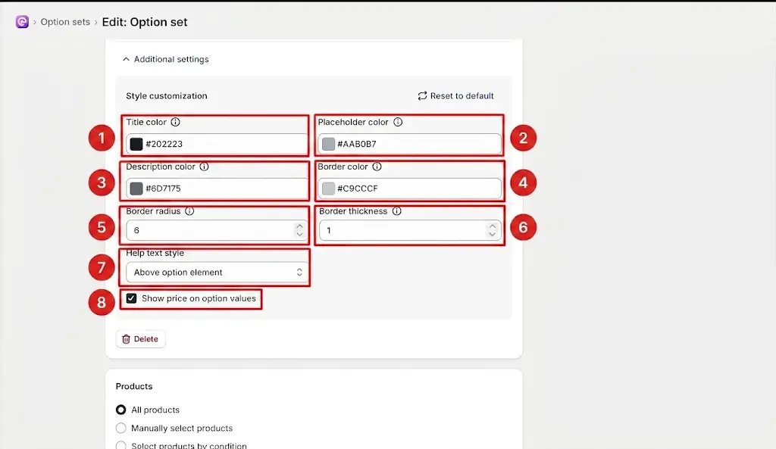Click the Border color info icon
Viewport: 776px width, 449px height.
[x=377, y=167]
